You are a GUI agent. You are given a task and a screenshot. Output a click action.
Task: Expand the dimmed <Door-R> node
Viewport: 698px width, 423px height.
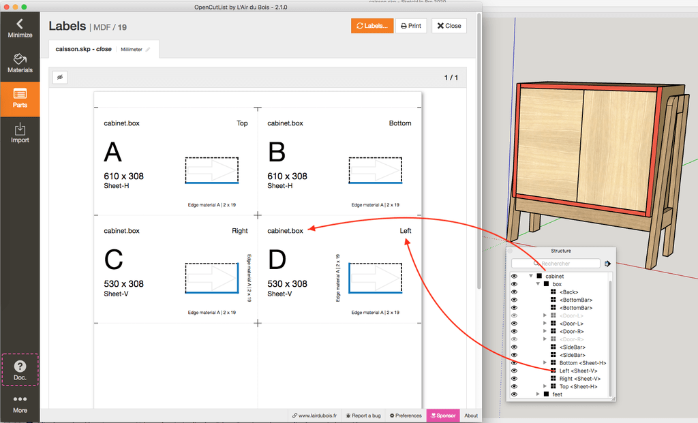click(x=545, y=339)
